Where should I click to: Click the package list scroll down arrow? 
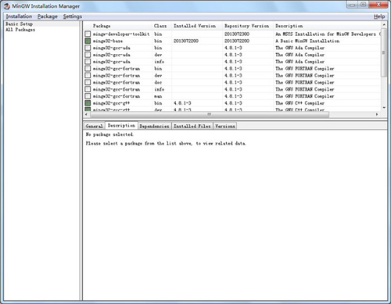[x=384, y=107]
